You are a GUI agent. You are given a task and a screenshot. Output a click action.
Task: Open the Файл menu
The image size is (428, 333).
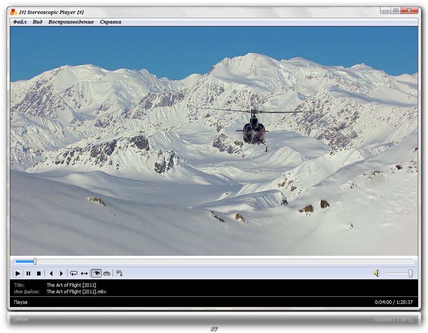click(x=20, y=22)
